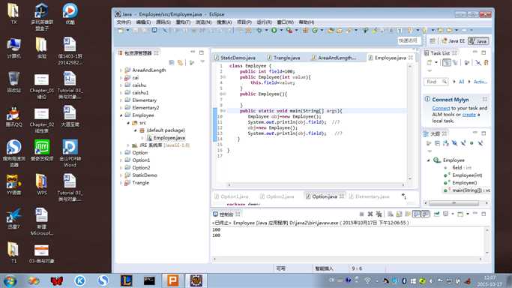The height and width of the screenshot is (288, 512).
Task: Switch to the Java EE perspective button
Action: tap(454, 40)
